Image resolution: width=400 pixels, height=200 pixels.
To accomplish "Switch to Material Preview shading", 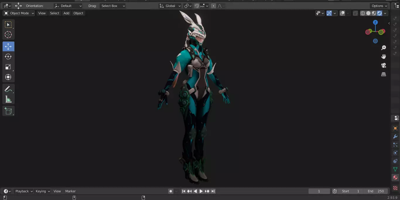I will 374,13.
